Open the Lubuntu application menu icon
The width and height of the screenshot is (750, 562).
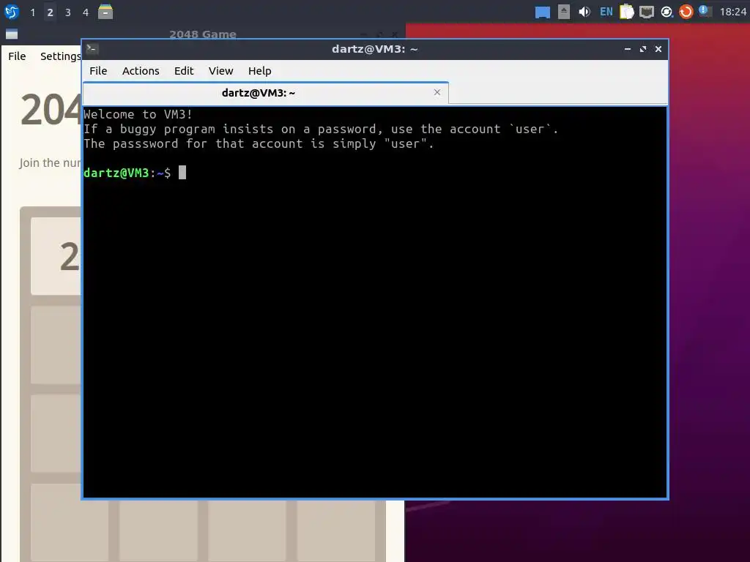pyautogui.click(x=12, y=12)
